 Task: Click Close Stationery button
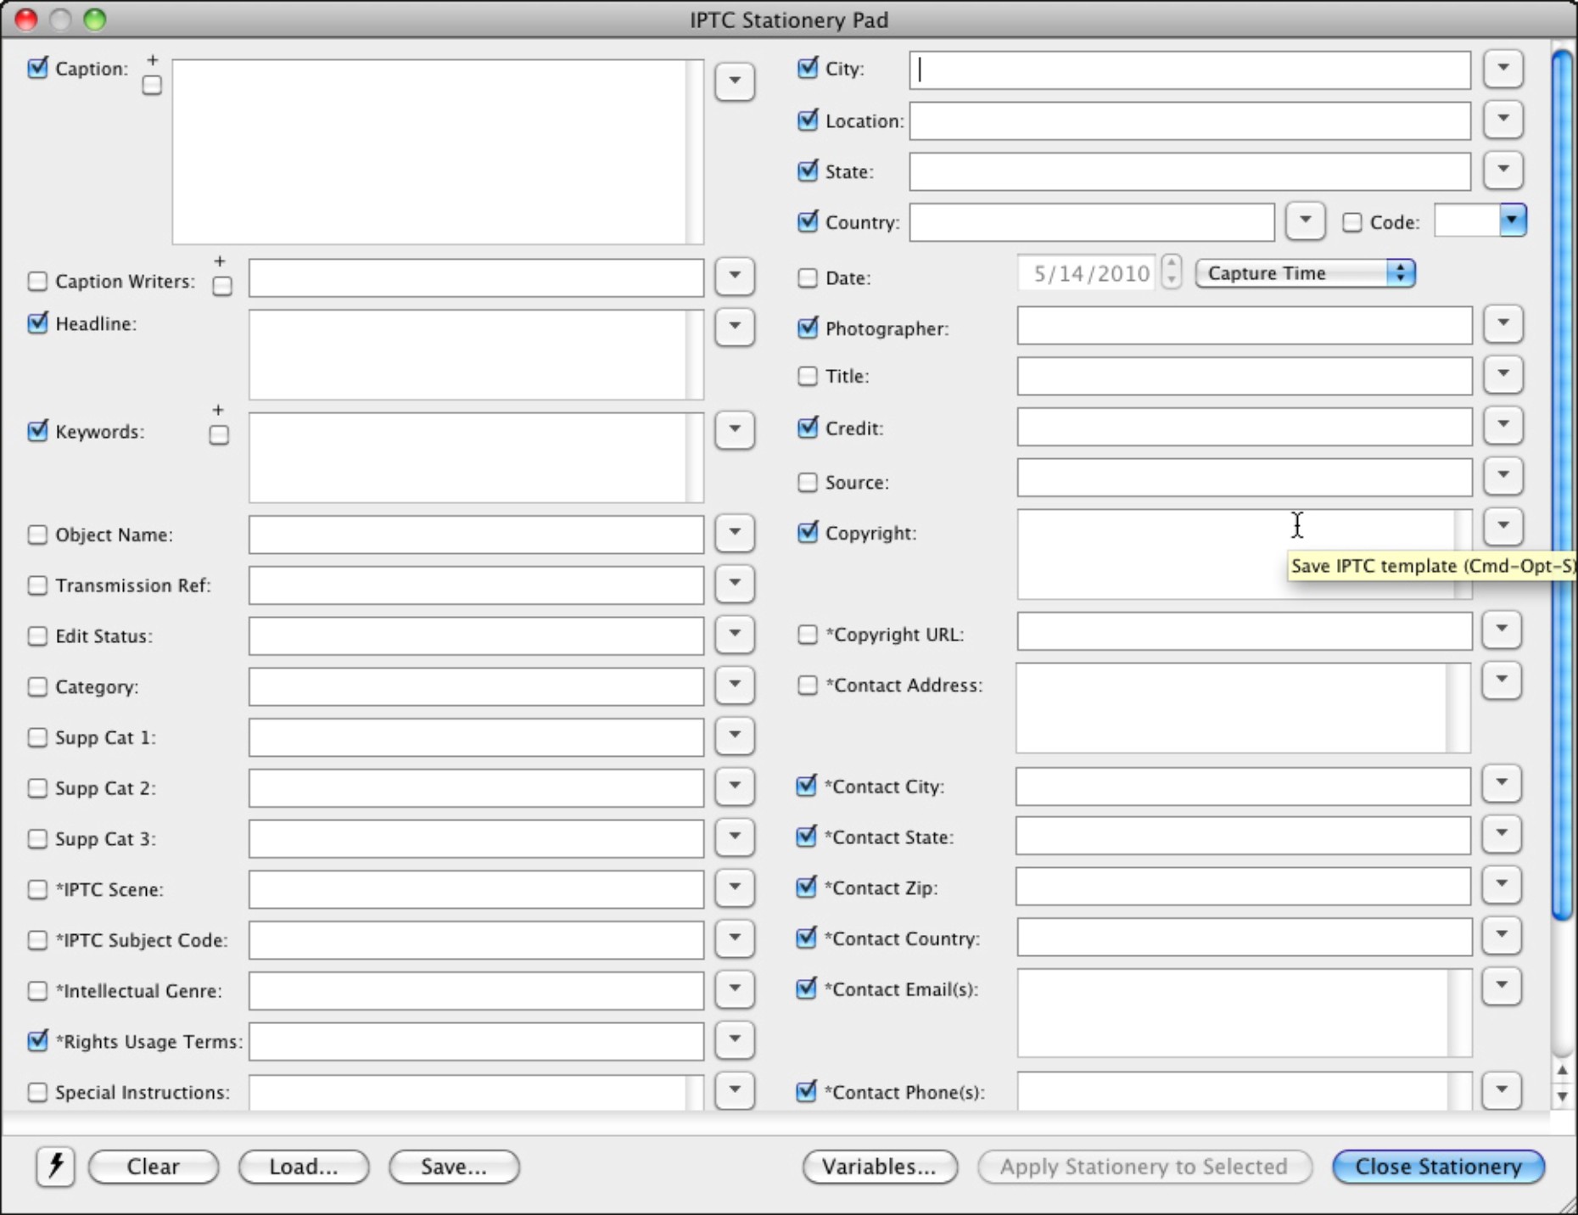[1438, 1167]
